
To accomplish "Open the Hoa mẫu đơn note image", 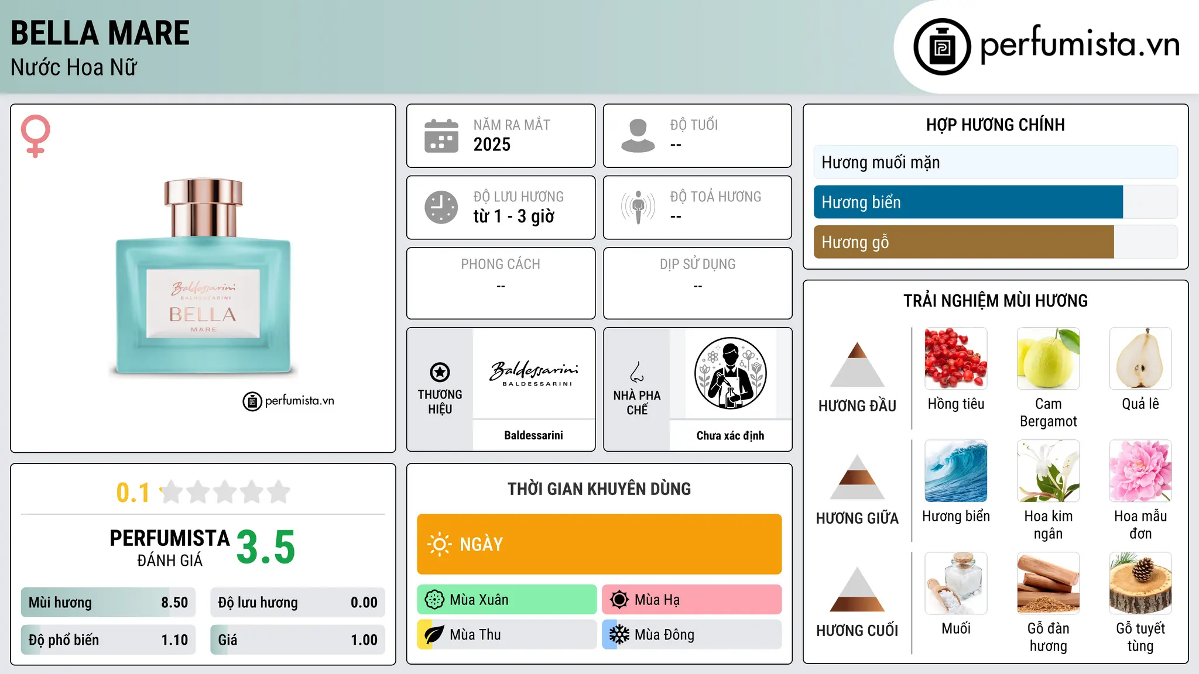I will (x=1140, y=471).
